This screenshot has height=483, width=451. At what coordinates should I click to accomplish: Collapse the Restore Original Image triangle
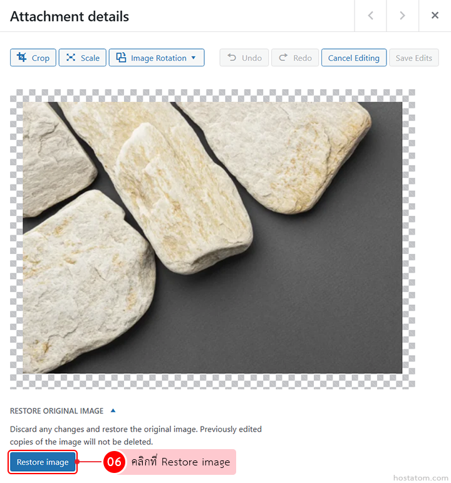[x=113, y=411]
